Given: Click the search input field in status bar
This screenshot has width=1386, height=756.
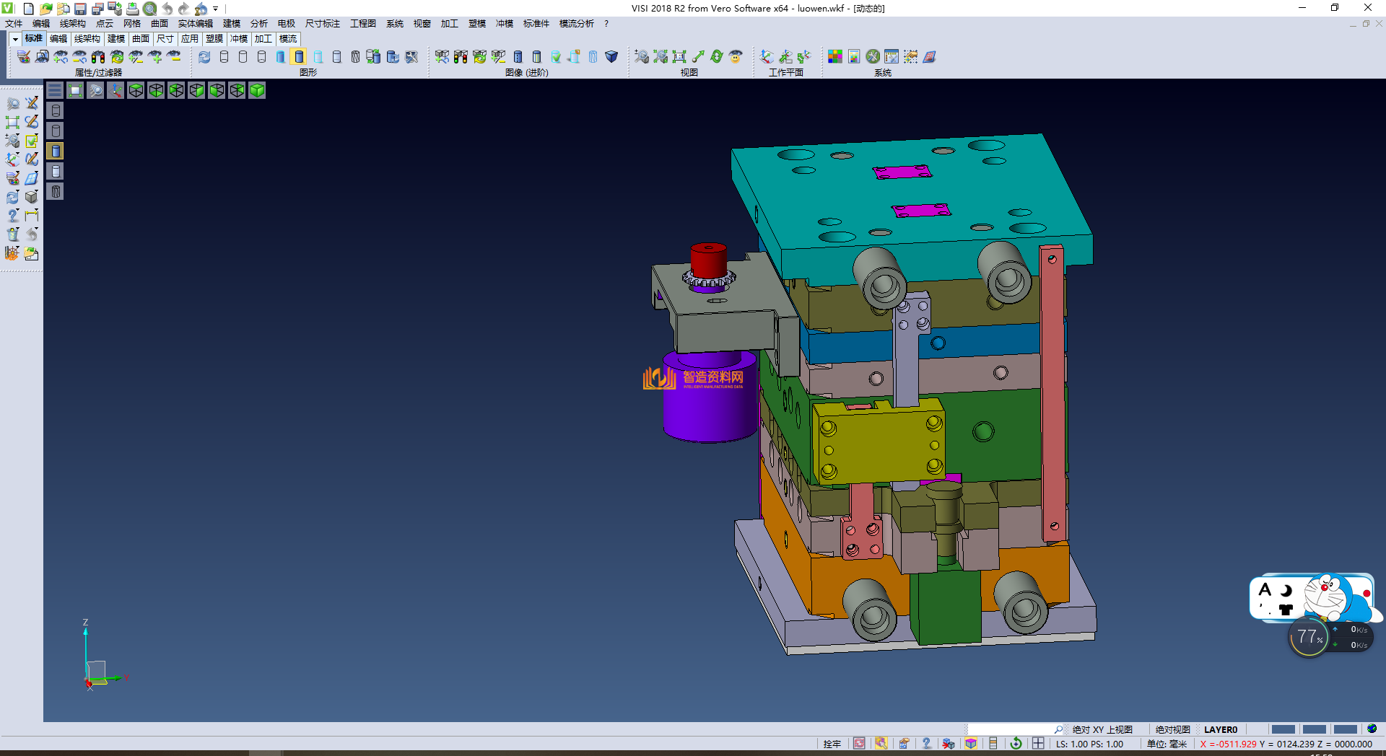Looking at the screenshot, I should coord(1010,729).
